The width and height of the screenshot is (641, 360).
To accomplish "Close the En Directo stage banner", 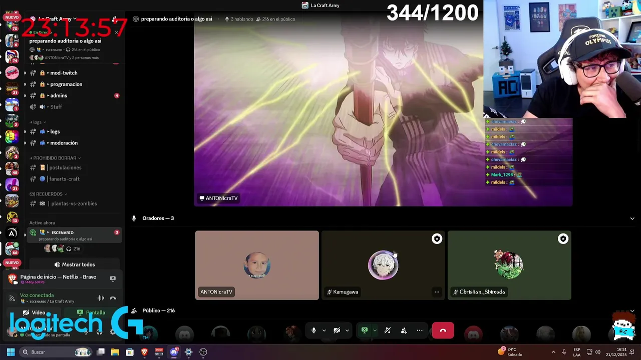I will pyautogui.click(x=117, y=32).
